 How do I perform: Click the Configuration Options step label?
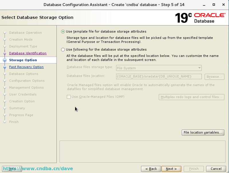coord(27,81)
